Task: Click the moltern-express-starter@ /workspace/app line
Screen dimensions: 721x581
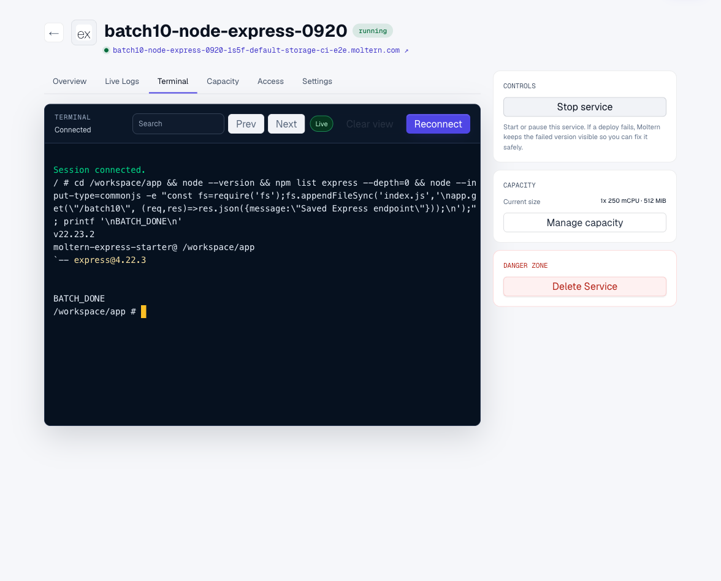Action: point(154,248)
